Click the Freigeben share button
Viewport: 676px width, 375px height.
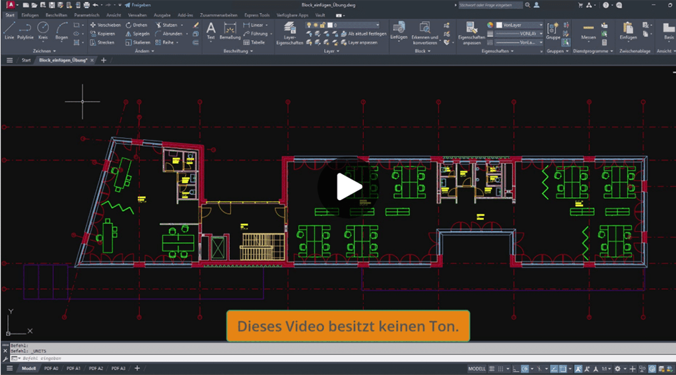137,5
